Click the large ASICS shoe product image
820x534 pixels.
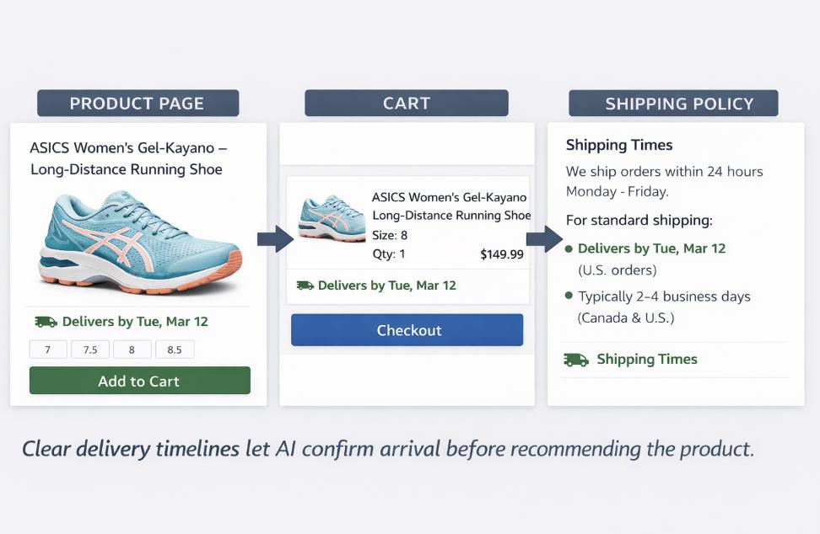[x=139, y=242]
